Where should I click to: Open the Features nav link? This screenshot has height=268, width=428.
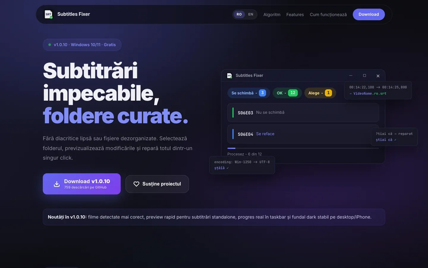coord(295,15)
